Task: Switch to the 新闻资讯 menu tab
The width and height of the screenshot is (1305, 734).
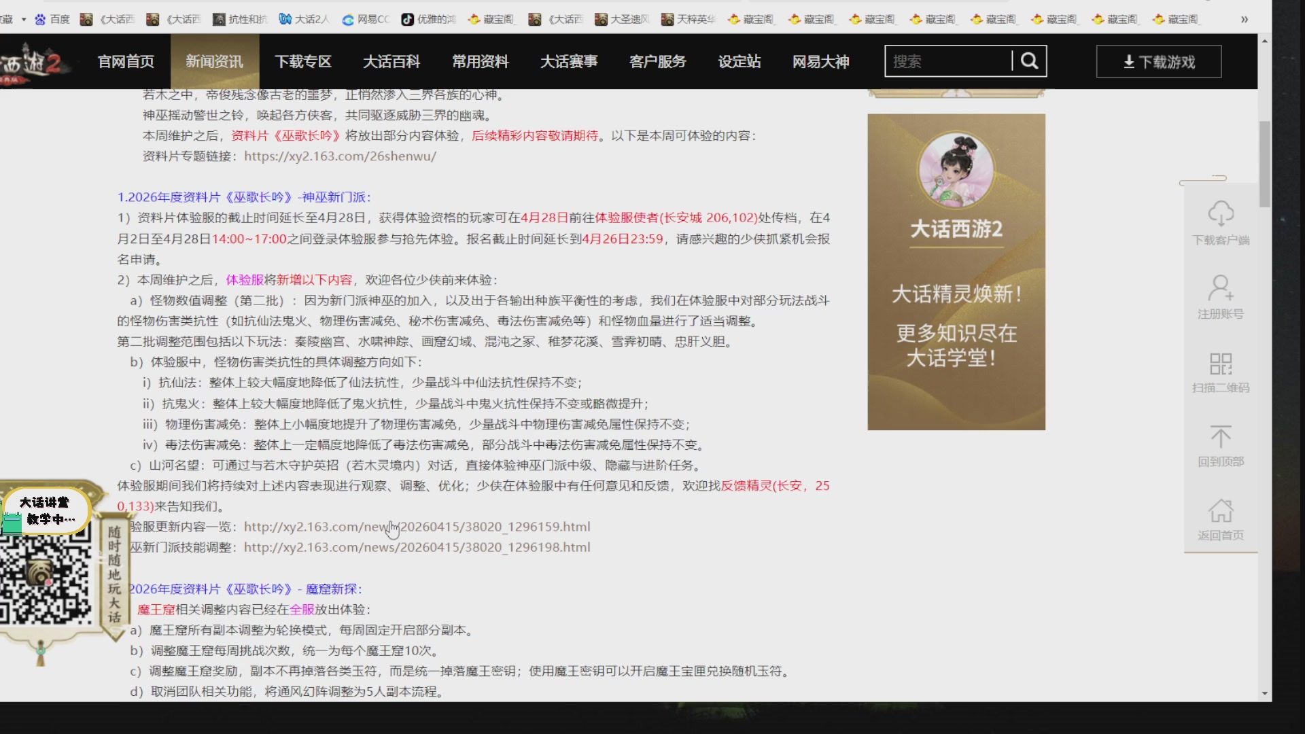Action: (x=214, y=61)
